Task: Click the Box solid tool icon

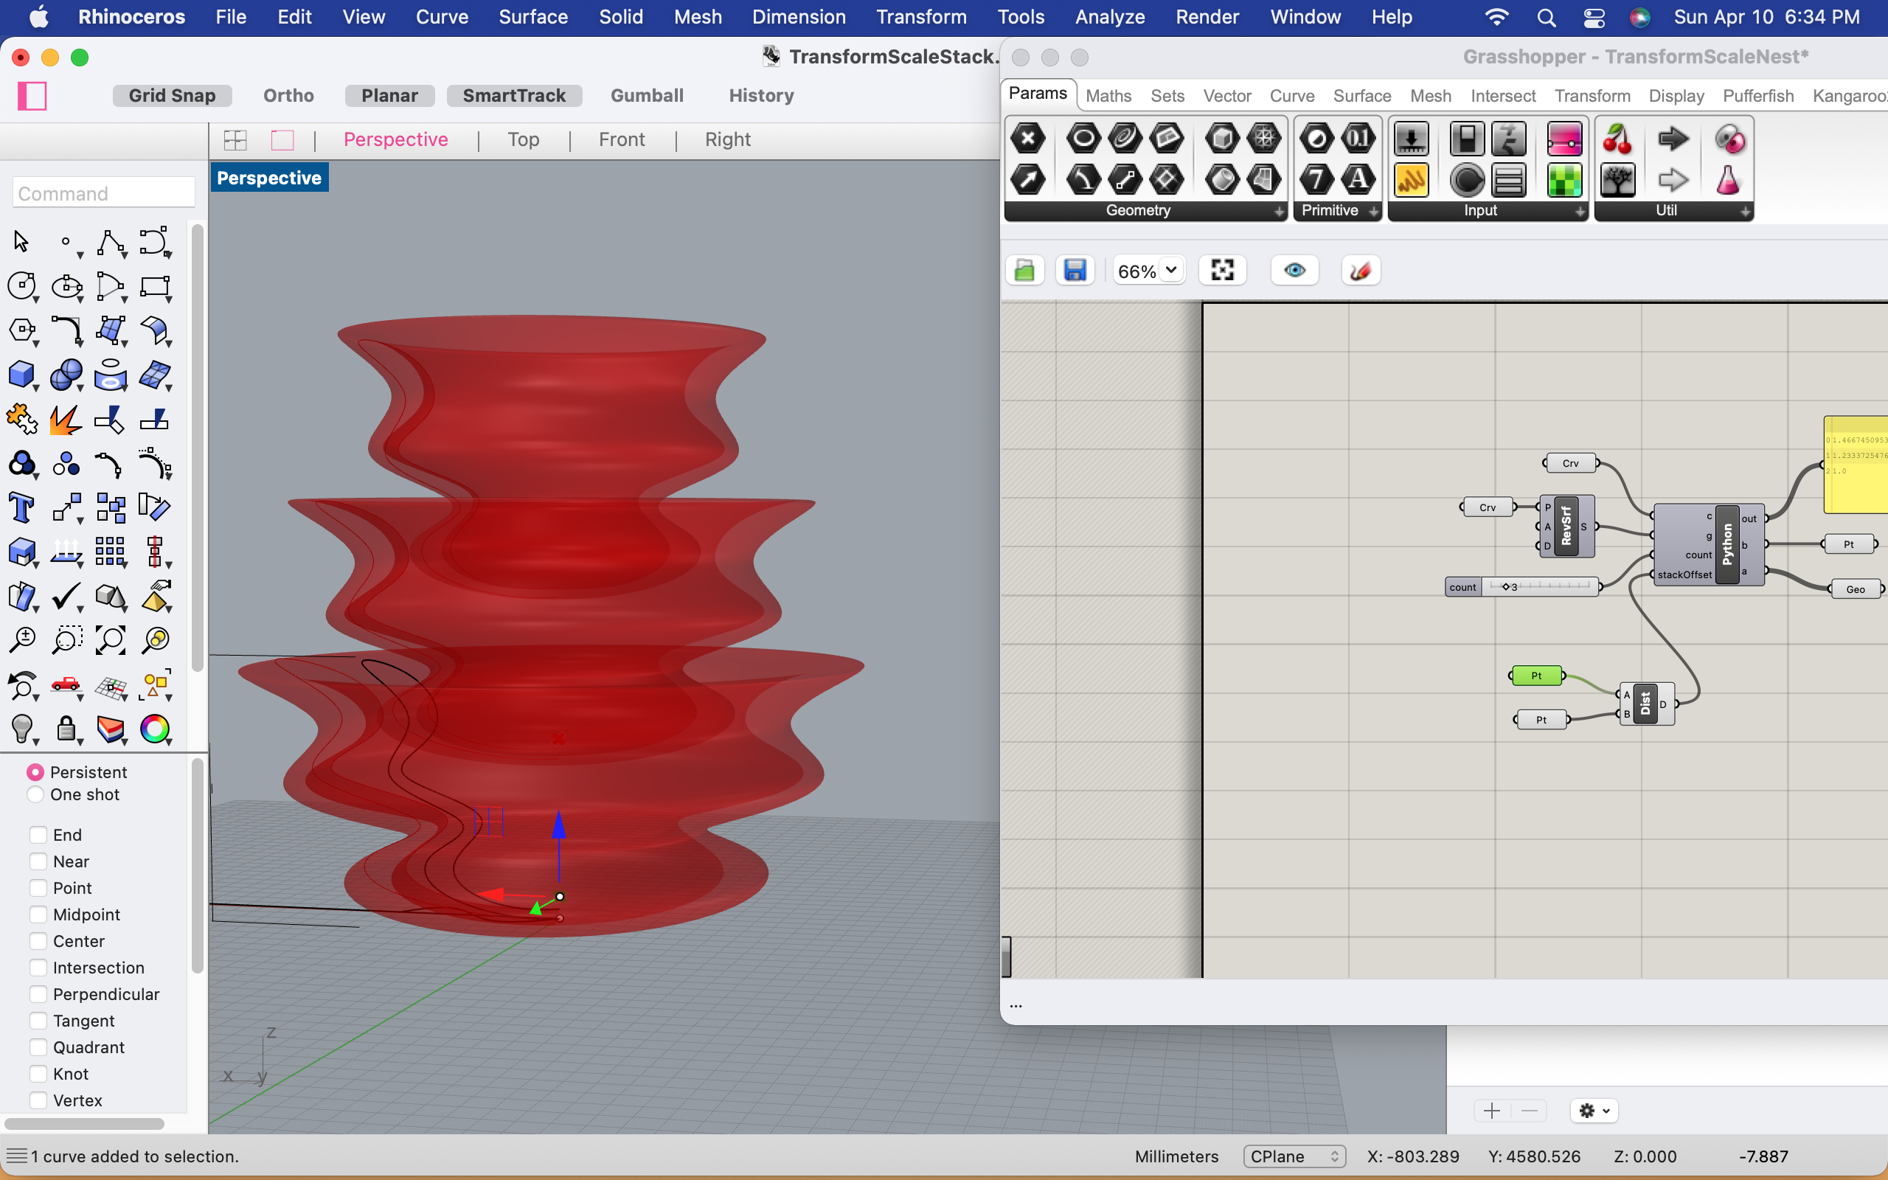Action: 21,375
